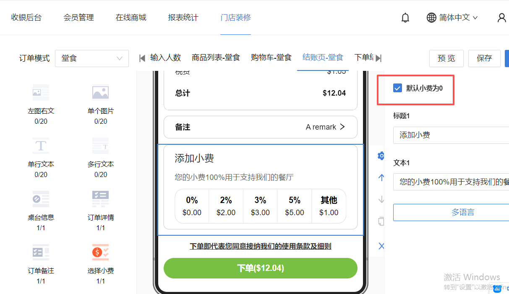Add the 单行文本 component
509x294 pixels.
[x=41, y=146]
